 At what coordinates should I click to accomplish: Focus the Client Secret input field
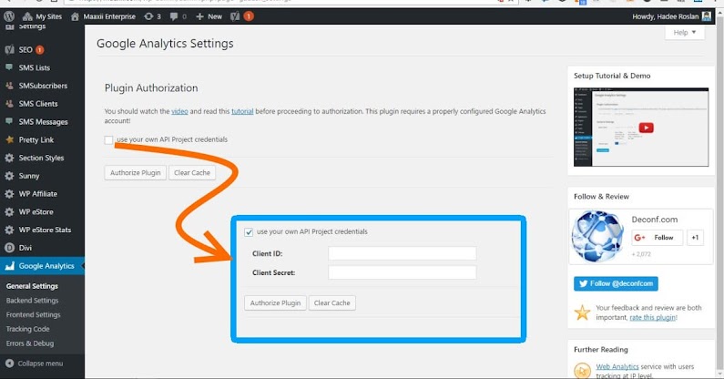(x=403, y=272)
